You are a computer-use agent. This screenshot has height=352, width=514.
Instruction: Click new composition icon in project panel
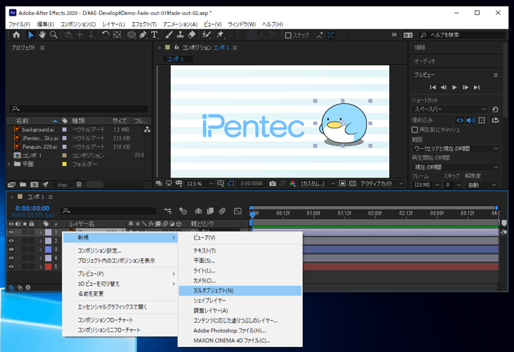click(34, 185)
